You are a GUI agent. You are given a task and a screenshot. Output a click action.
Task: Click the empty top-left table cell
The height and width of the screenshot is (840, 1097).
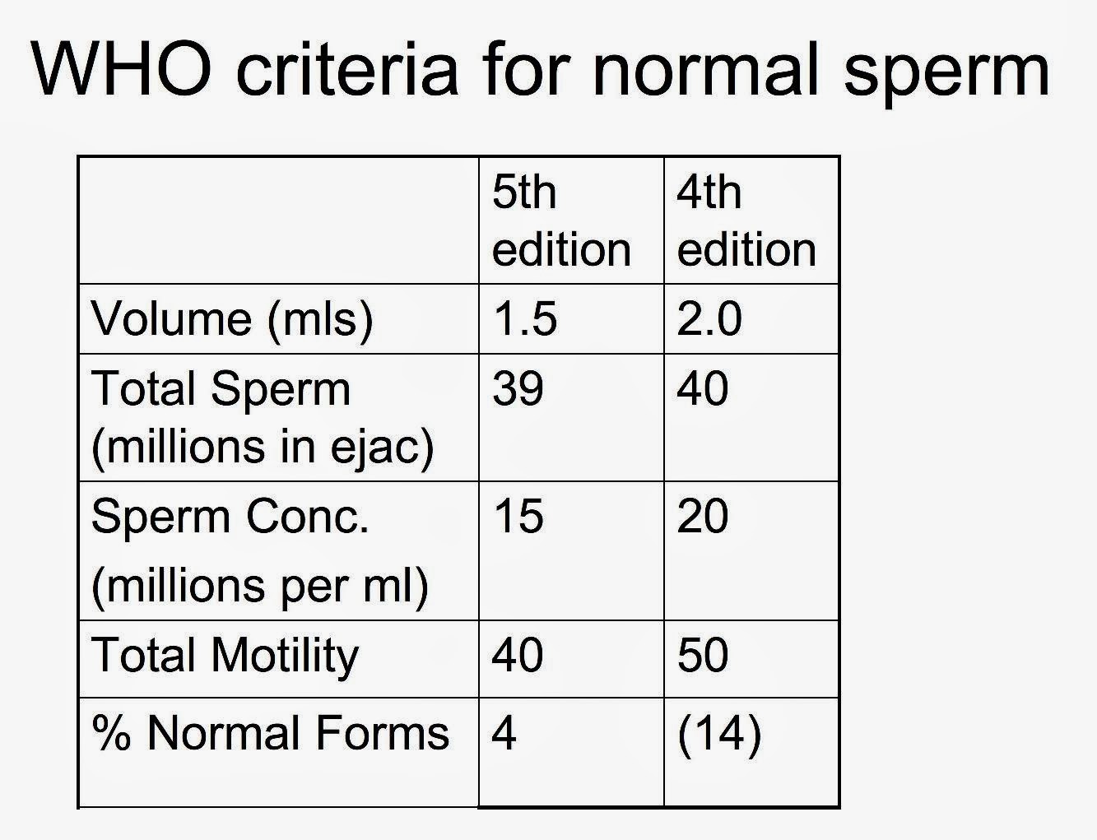click(x=278, y=220)
